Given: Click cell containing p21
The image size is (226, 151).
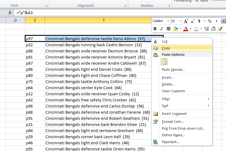Looking at the screenshot, I should [35, 125].
